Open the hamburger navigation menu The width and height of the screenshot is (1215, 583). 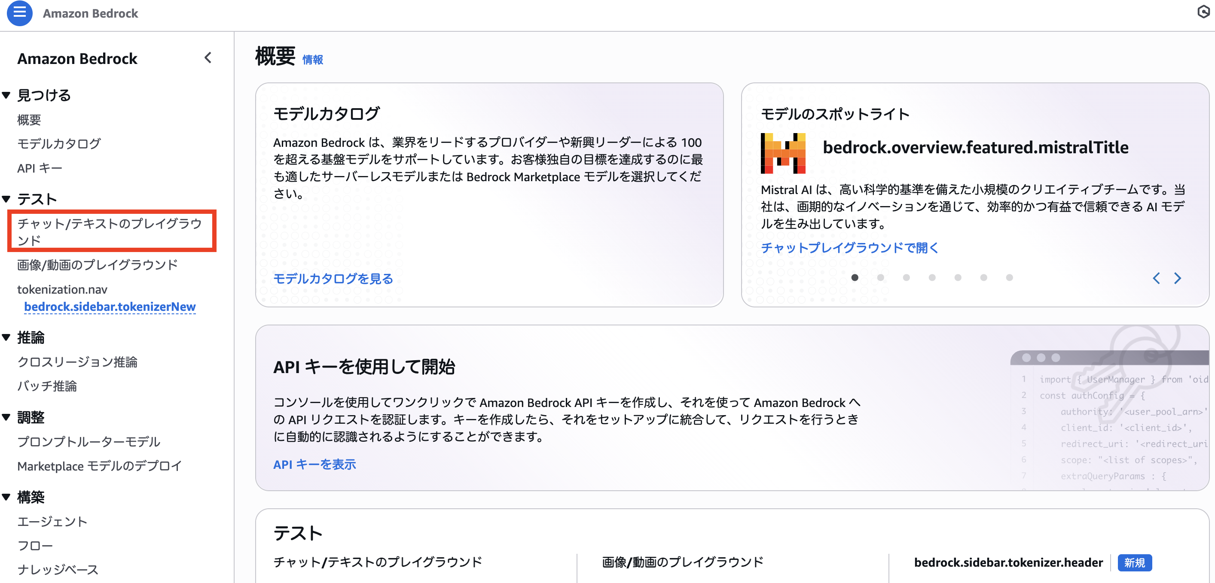pyautogui.click(x=19, y=14)
